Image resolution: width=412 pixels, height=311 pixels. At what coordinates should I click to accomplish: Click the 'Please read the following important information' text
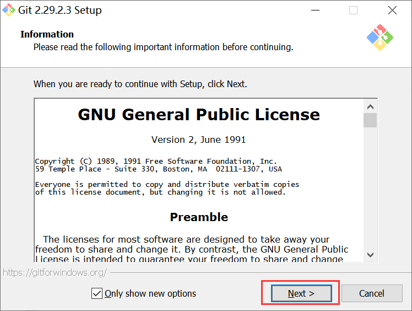(163, 47)
